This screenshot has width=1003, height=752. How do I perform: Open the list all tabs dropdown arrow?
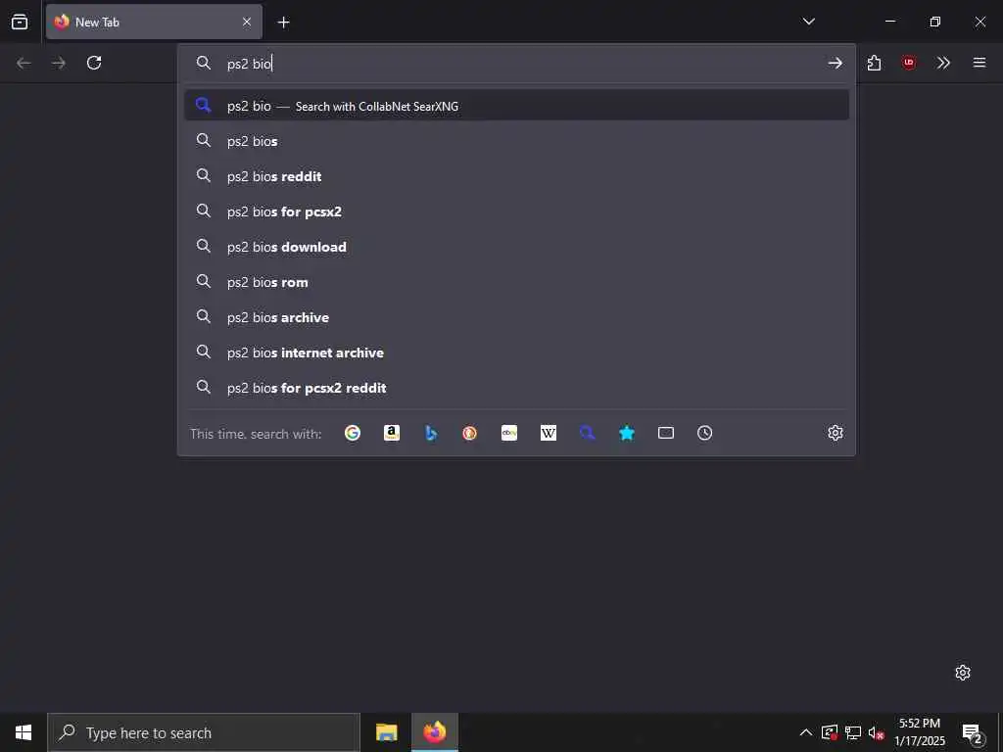(x=808, y=22)
